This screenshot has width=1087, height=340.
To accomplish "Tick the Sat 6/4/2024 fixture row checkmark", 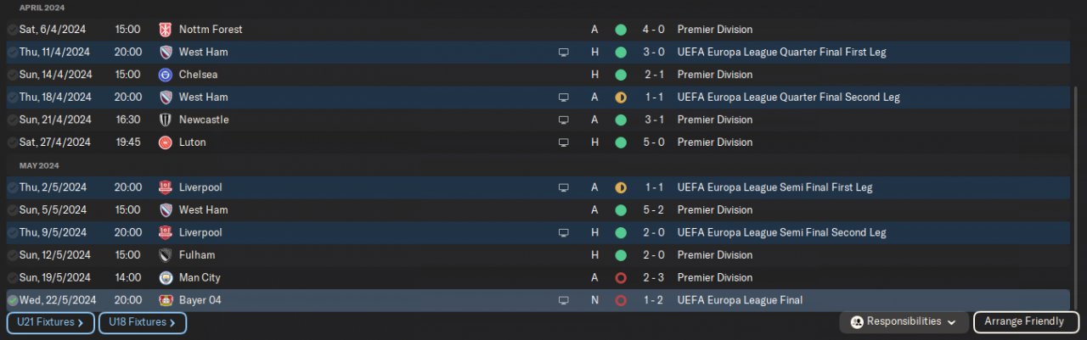I will point(13,30).
